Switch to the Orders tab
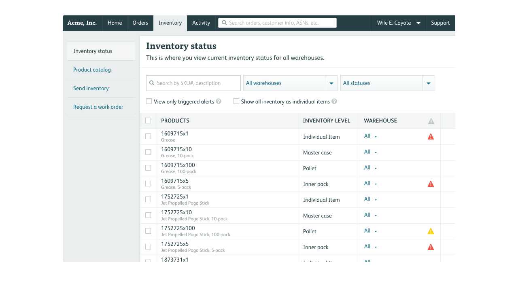This screenshot has width=518, height=298. pos(140,23)
